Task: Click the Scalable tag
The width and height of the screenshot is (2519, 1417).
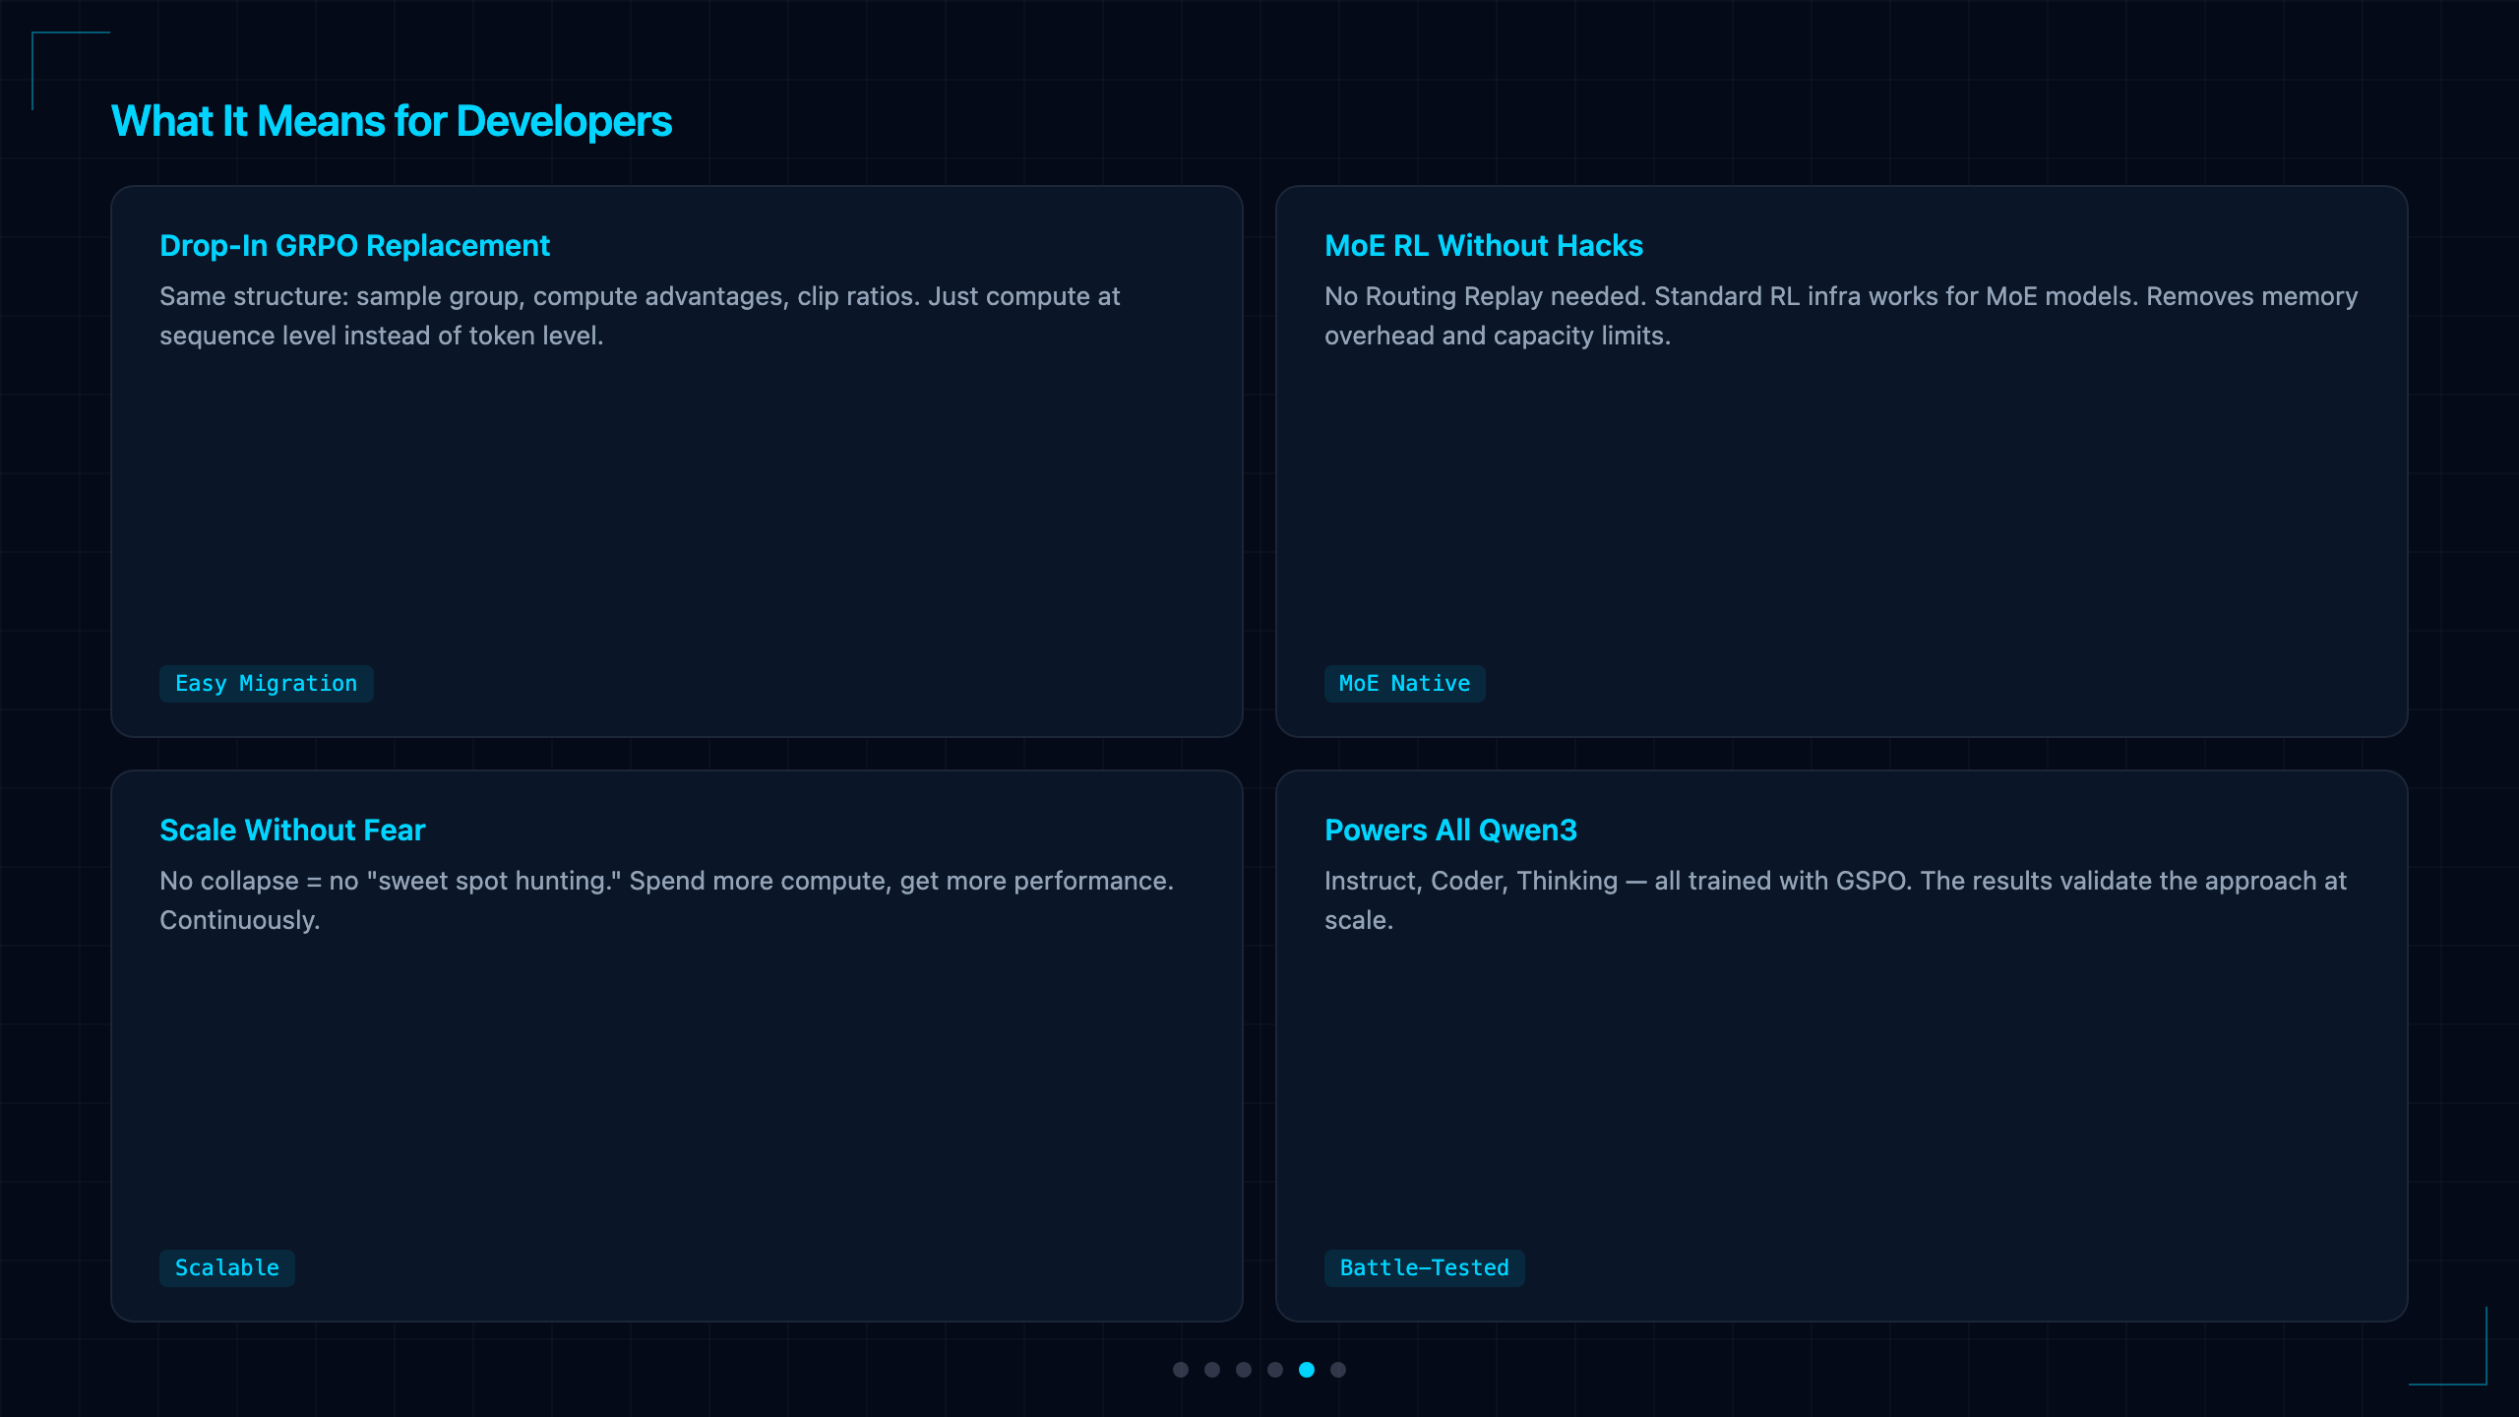Action: click(x=227, y=1268)
